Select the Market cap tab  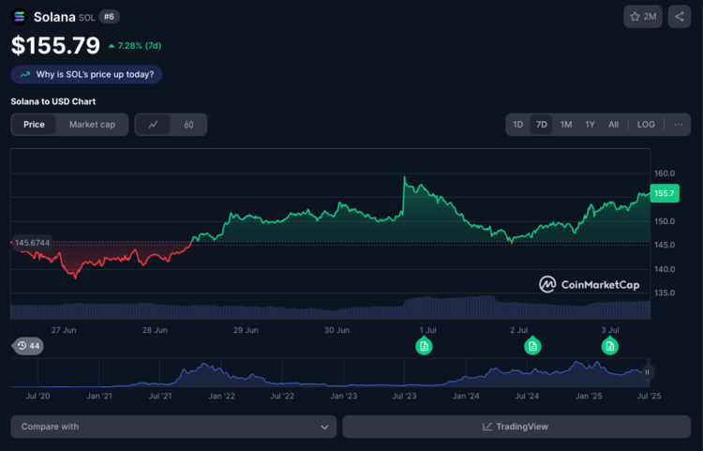pos(92,125)
